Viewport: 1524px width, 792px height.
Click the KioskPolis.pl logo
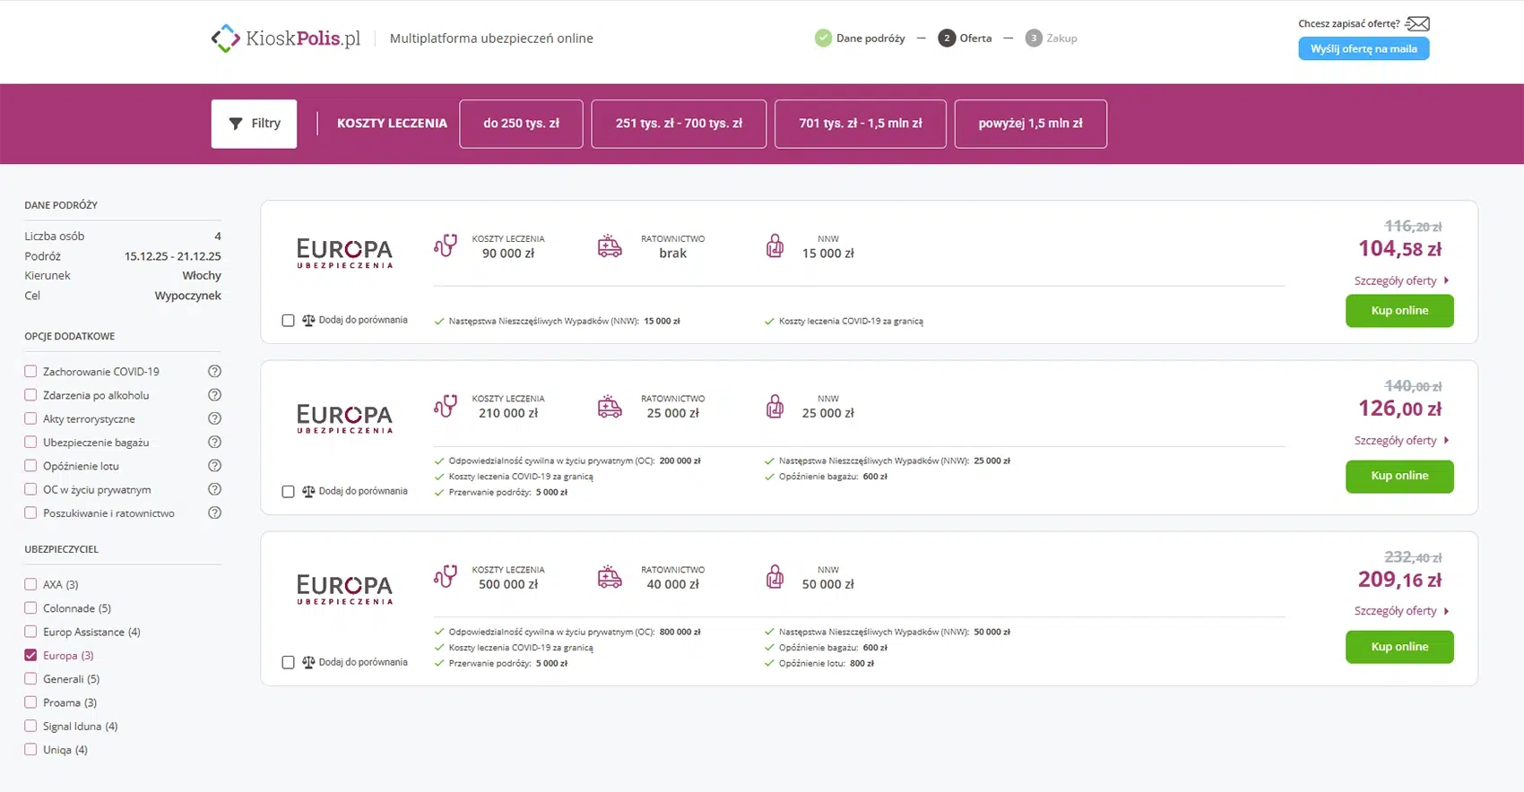(285, 39)
